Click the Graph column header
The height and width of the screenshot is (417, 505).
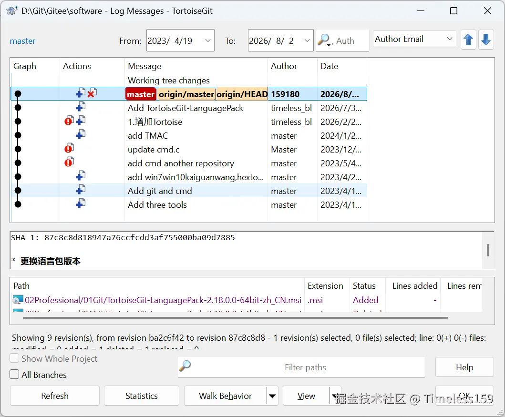pyautogui.click(x=35, y=66)
